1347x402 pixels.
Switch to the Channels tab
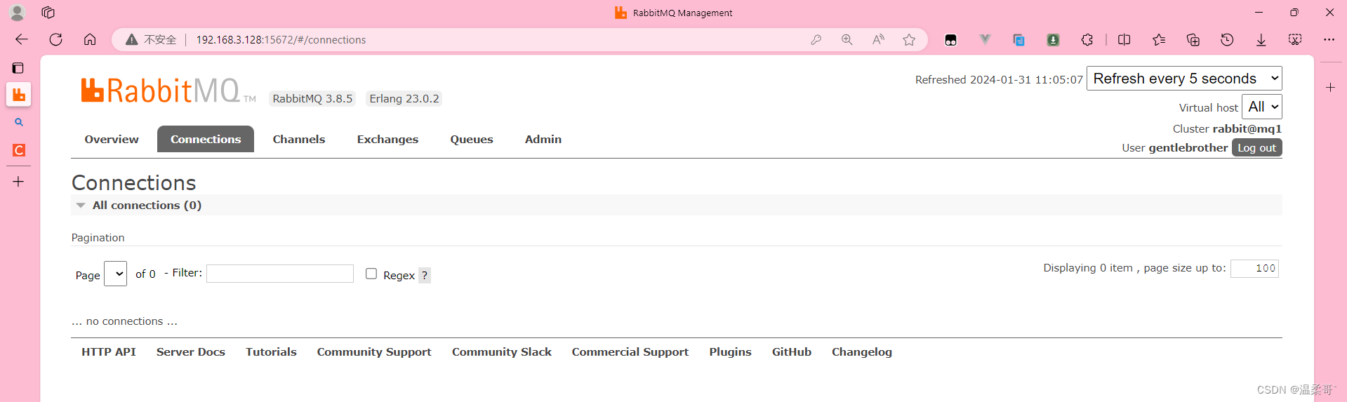pyautogui.click(x=299, y=139)
